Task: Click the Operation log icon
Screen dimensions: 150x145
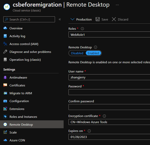Action: (5, 60)
